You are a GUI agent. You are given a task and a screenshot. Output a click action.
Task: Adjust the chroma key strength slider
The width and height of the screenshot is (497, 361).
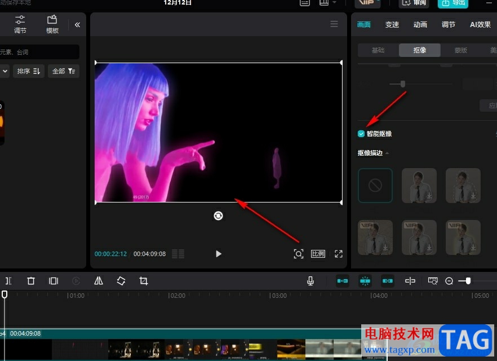coord(402,83)
